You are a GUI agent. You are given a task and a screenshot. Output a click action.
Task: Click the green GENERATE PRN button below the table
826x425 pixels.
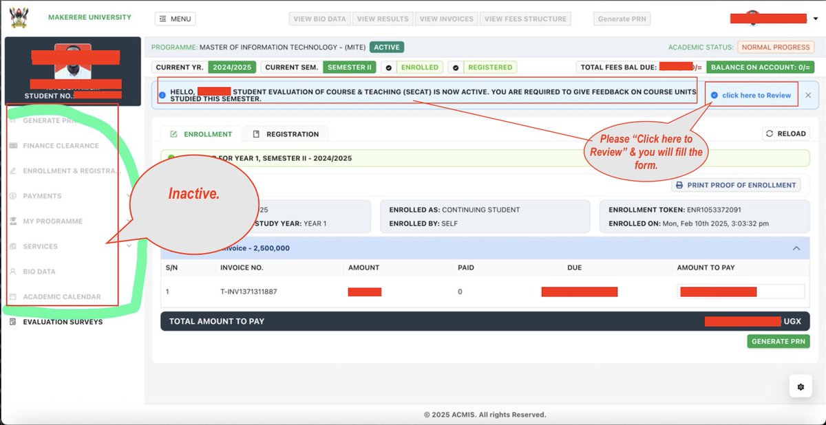(x=779, y=341)
